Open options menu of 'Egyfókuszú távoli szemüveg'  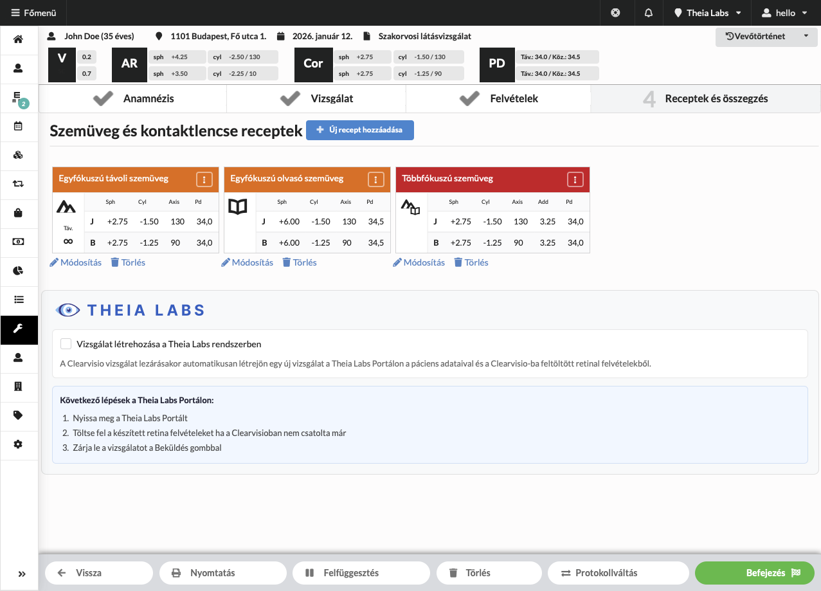(204, 179)
